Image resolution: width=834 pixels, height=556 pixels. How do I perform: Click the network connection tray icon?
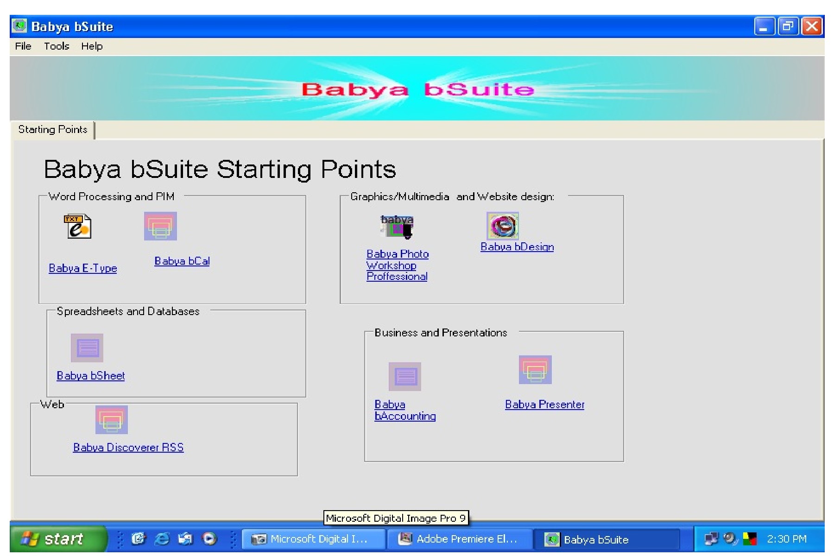click(711, 539)
